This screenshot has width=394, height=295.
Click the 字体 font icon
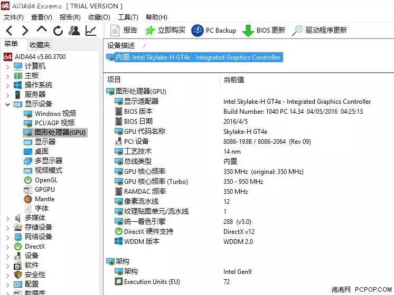[x=28, y=209]
